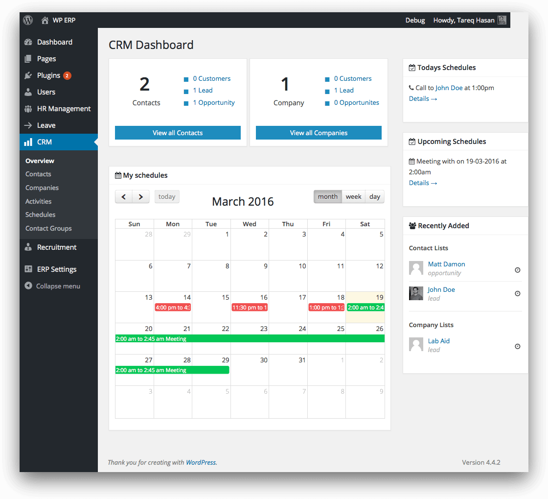Viewport: 548px width, 499px height.
Task: Open Overview in the CRM submenu
Action: coord(40,161)
